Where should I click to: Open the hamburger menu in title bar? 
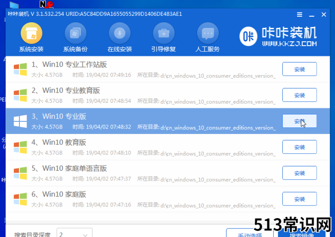[x=299, y=14]
